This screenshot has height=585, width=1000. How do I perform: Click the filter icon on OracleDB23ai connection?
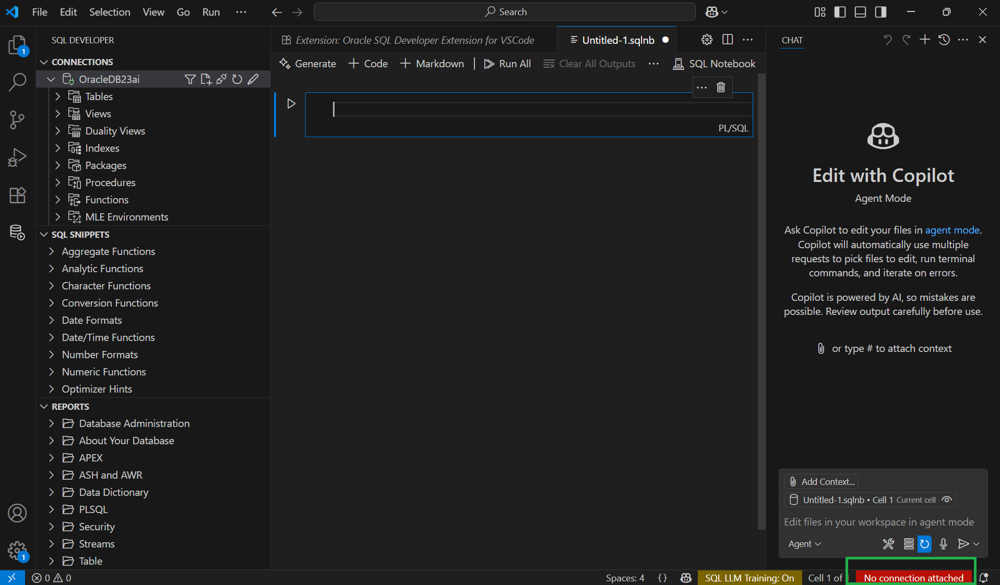[x=190, y=79]
